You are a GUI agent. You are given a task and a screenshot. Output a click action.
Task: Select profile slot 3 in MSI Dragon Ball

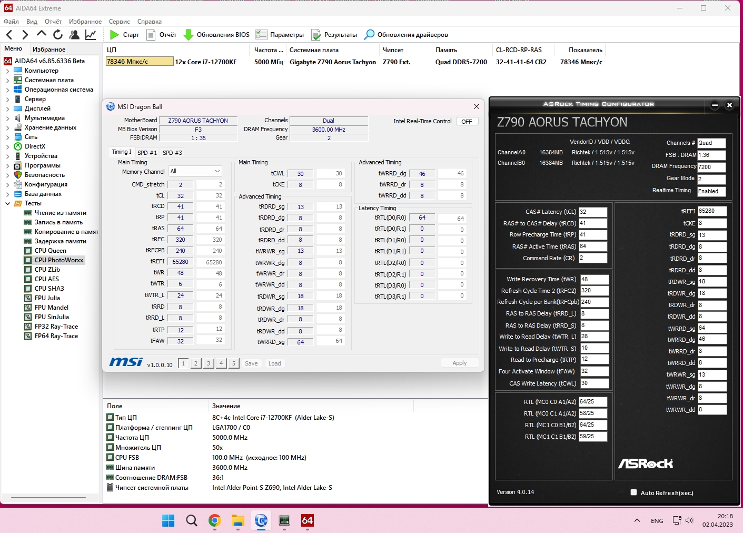click(209, 363)
